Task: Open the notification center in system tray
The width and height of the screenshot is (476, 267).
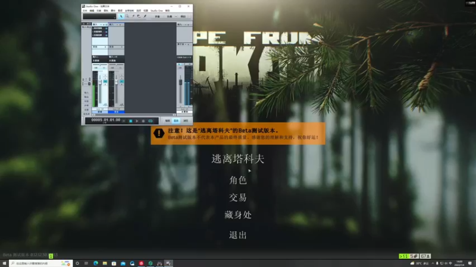Action: coord(470,263)
